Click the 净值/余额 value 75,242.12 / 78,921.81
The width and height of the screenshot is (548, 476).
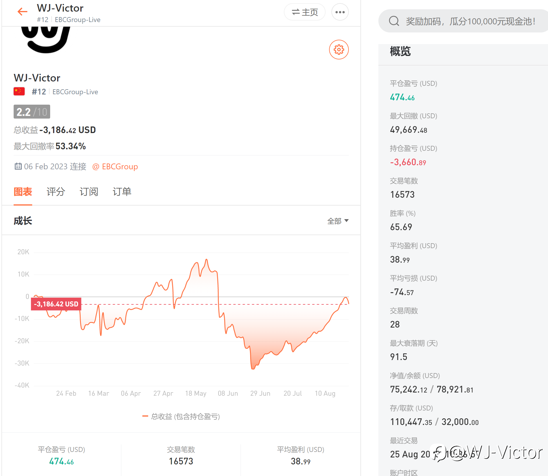pyautogui.click(x=432, y=389)
